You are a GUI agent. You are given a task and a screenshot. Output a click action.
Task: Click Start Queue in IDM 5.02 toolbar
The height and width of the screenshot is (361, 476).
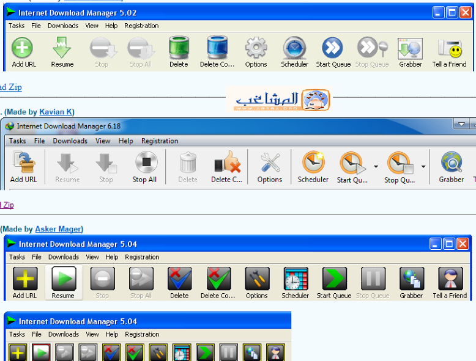coord(333,52)
